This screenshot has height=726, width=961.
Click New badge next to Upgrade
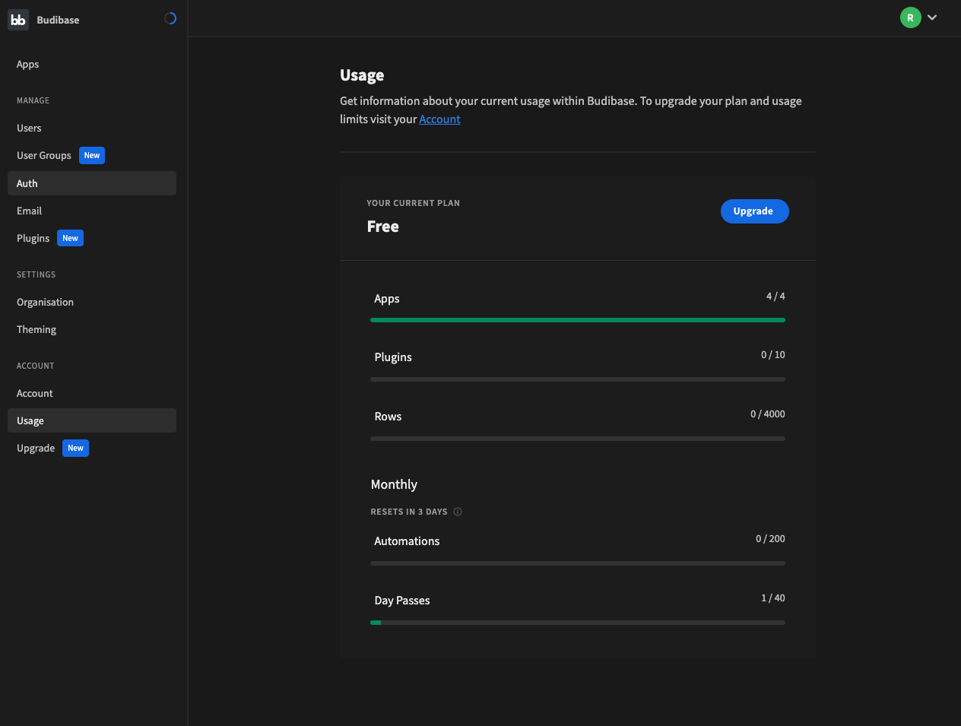coord(75,448)
